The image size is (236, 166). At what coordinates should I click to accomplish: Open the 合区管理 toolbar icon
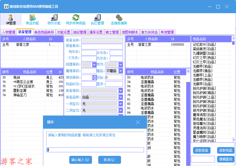[x=97, y=19]
